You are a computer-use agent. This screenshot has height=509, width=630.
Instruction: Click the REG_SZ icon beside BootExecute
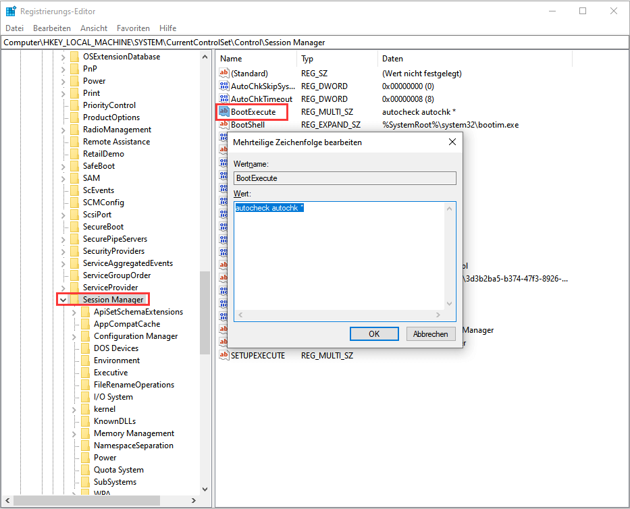pyautogui.click(x=224, y=111)
